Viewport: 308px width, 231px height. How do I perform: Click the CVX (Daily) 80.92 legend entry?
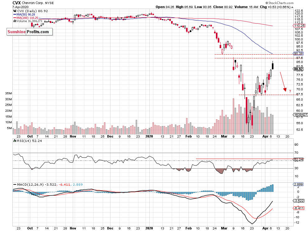[32, 11]
